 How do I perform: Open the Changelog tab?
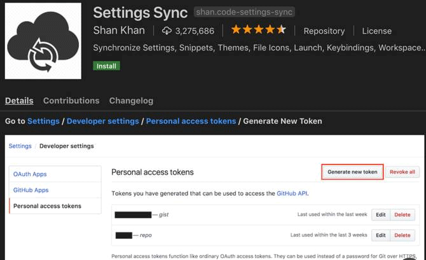131,100
